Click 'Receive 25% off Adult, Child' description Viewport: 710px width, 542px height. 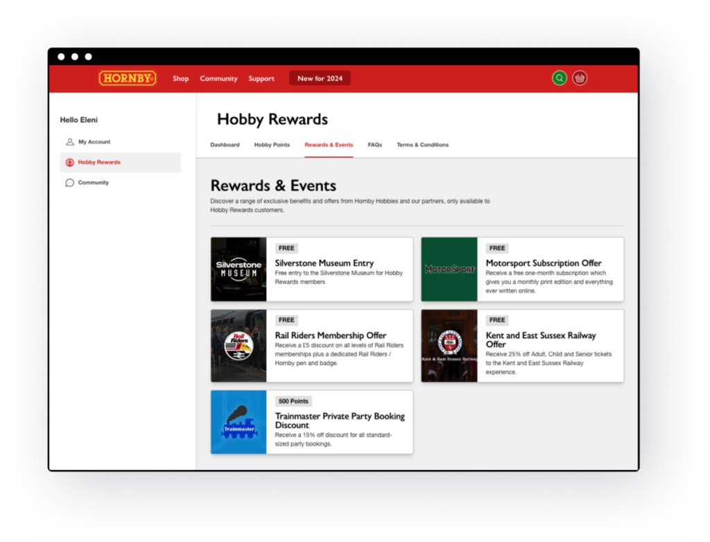[x=549, y=363]
